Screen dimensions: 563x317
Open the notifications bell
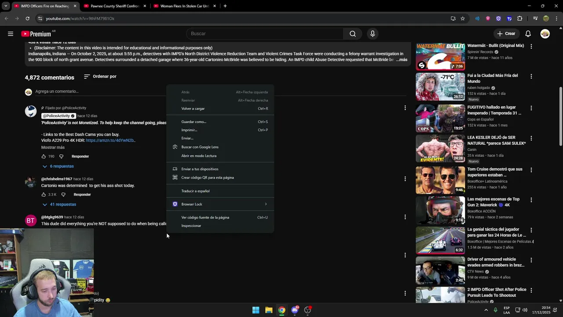528,34
